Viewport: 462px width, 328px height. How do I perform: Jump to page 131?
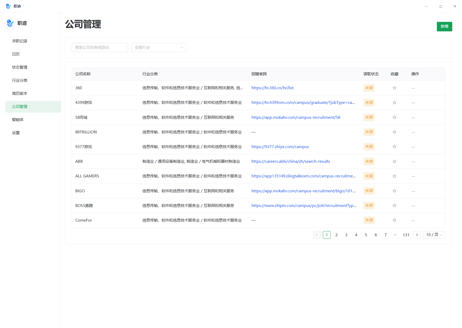406,235
